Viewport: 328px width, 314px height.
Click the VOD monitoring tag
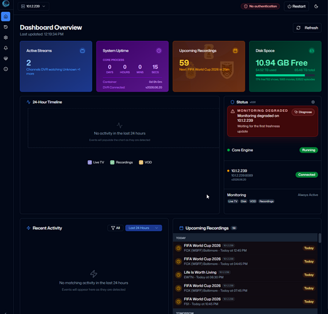point(253,202)
